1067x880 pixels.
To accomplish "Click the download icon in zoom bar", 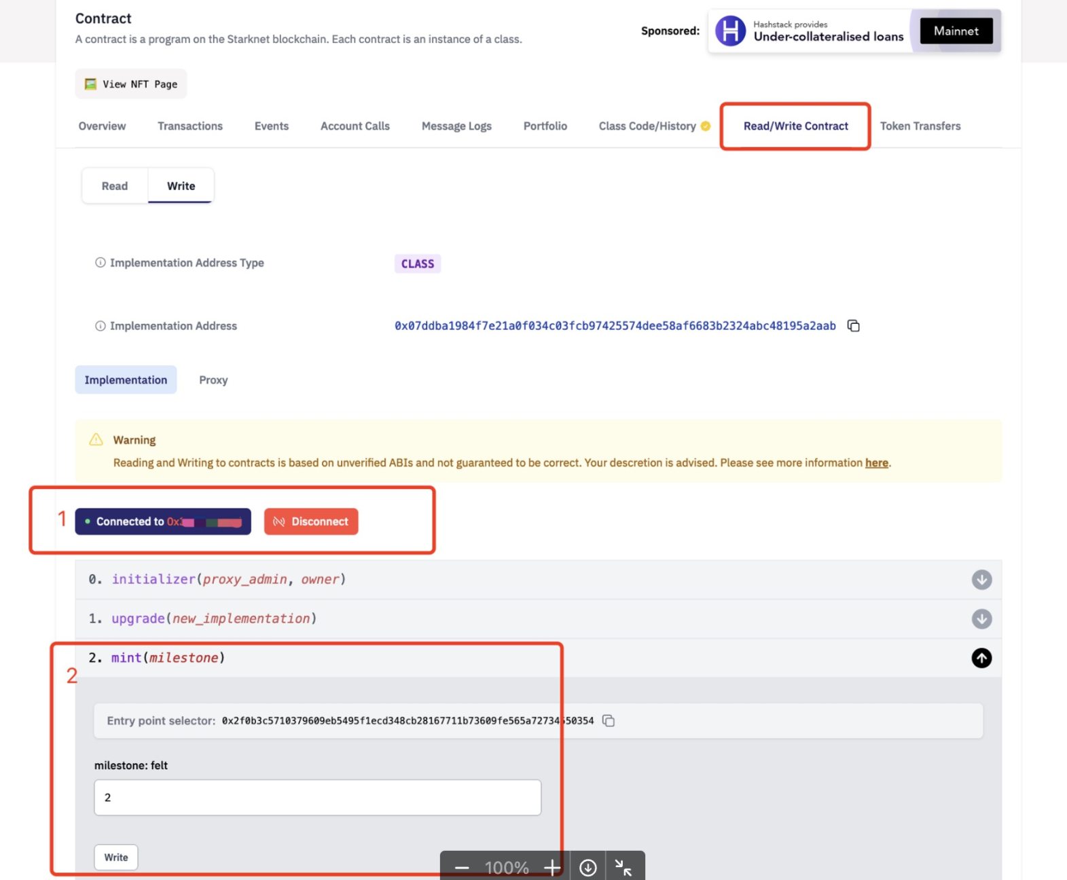I will (587, 867).
